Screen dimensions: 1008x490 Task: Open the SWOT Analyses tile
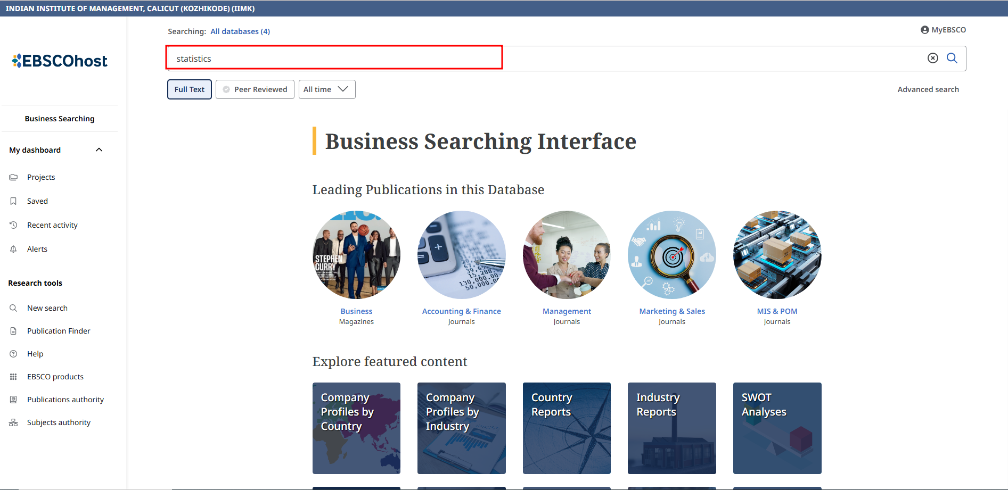click(777, 428)
